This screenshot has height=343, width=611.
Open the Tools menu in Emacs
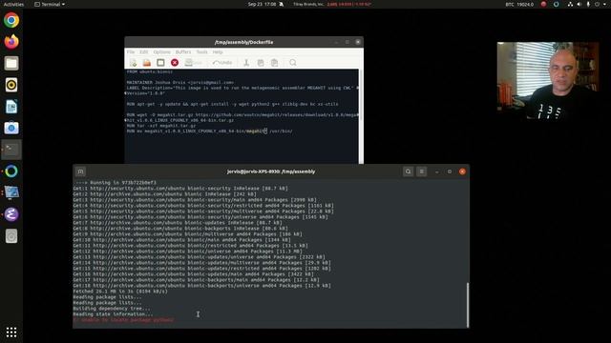[x=201, y=52]
